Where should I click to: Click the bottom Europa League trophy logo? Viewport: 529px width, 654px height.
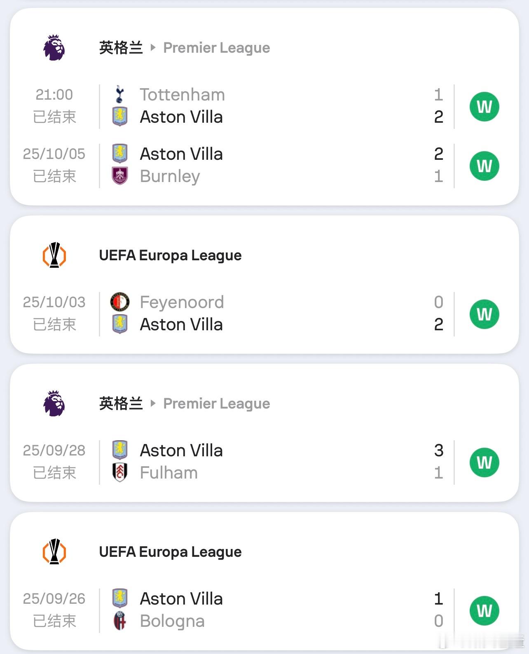54,552
